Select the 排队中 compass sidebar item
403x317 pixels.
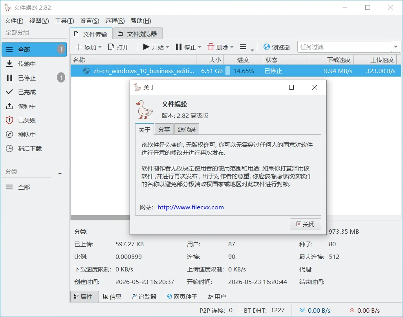(x=34, y=134)
